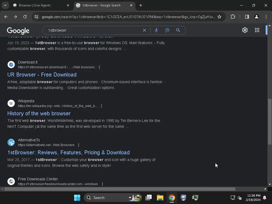Click the horizontal scrollbar thumb
The image size is (272, 204).
[x=120, y=189]
